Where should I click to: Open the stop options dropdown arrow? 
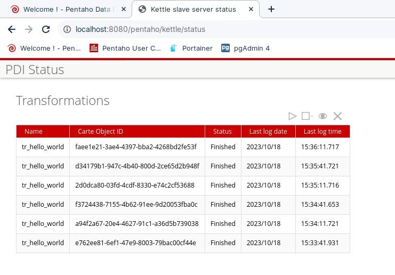312,116
